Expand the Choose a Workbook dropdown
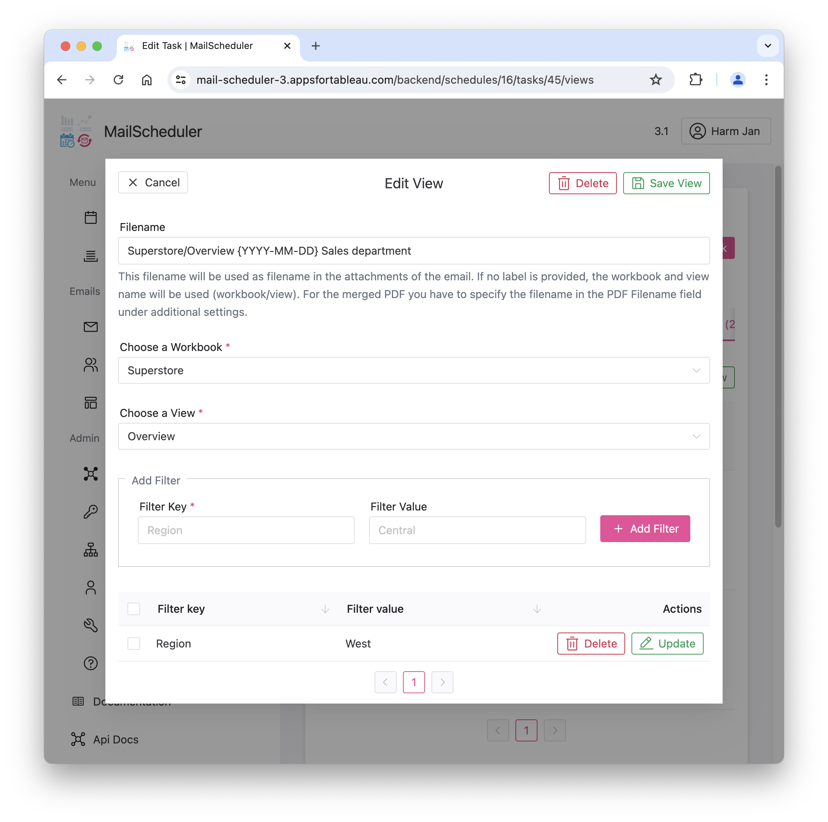Screen dimensions: 828x822 [414, 370]
